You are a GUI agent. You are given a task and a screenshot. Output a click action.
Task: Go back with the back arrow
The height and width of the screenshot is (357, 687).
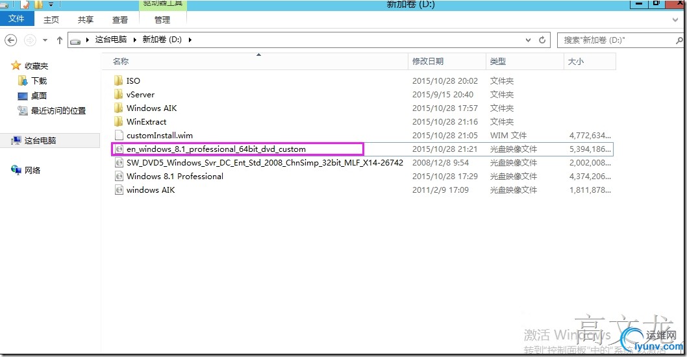click(x=10, y=40)
